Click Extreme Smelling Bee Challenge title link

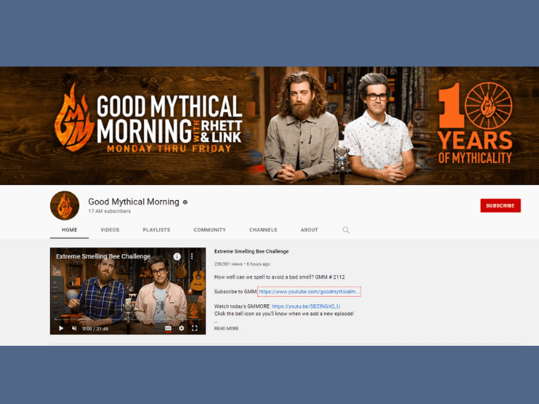coord(251,251)
